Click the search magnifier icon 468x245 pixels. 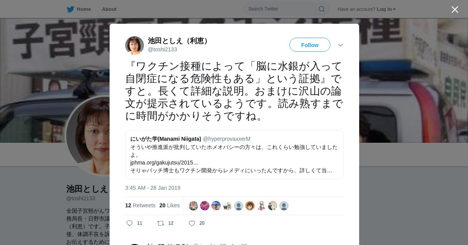tap(322, 9)
